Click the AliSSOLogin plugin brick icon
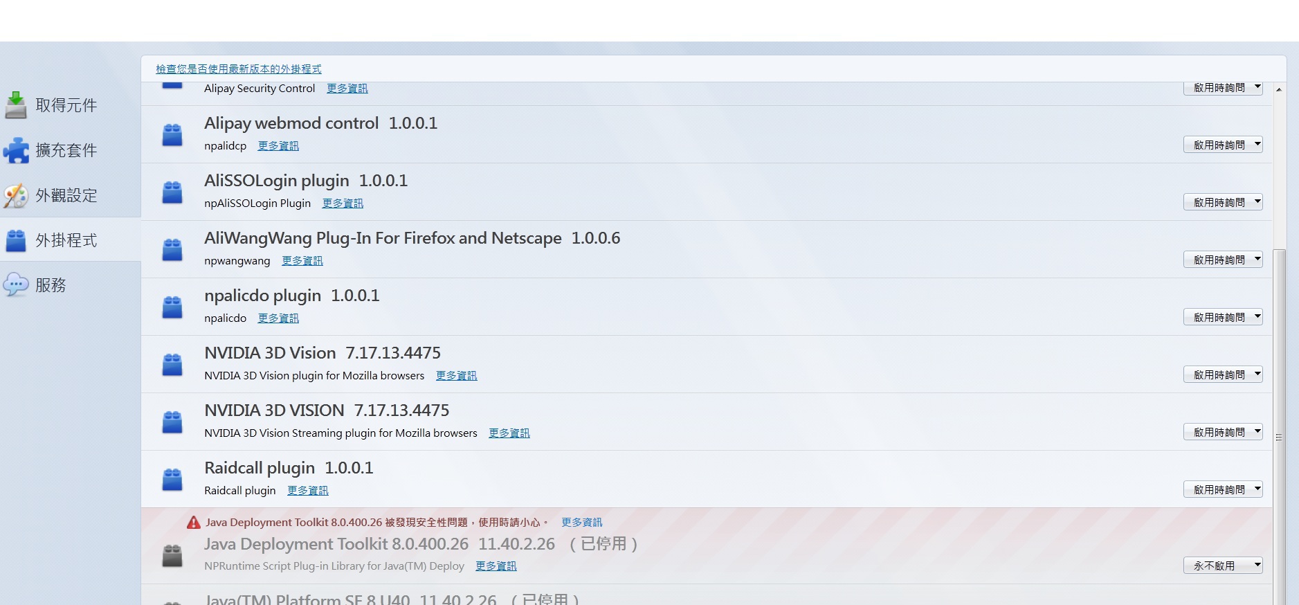Screen dimensions: 1299x605 click(172, 192)
